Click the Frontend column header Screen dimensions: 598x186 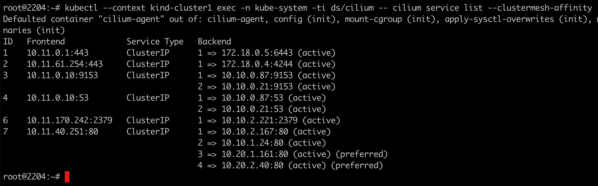(46, 42)
